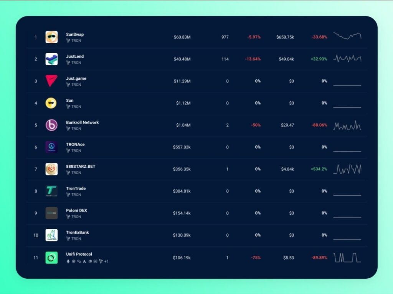Open the TRONAce dapp name link
Image resolution: width=393 pixels, height=294 pixels.
click(75, 144)
